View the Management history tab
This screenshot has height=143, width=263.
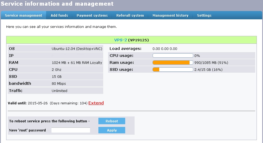[170, 15]
